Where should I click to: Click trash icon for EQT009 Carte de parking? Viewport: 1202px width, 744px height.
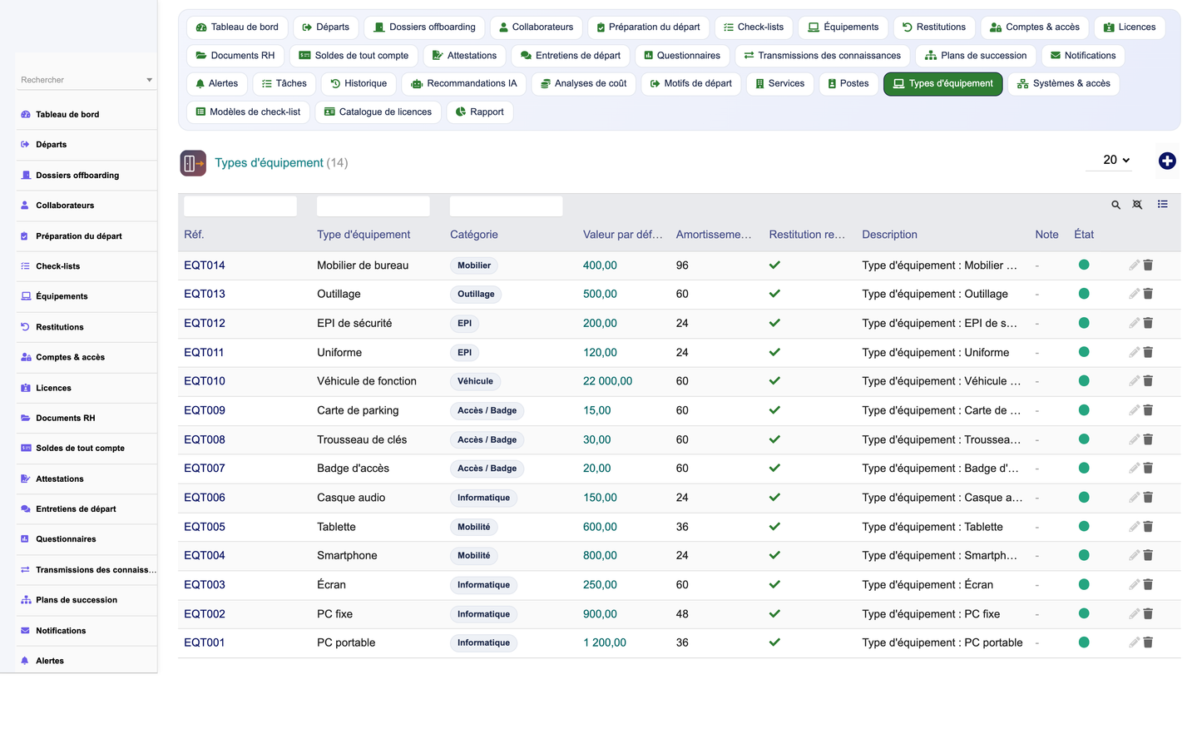pyautogui.click(x=1148, y=410)
